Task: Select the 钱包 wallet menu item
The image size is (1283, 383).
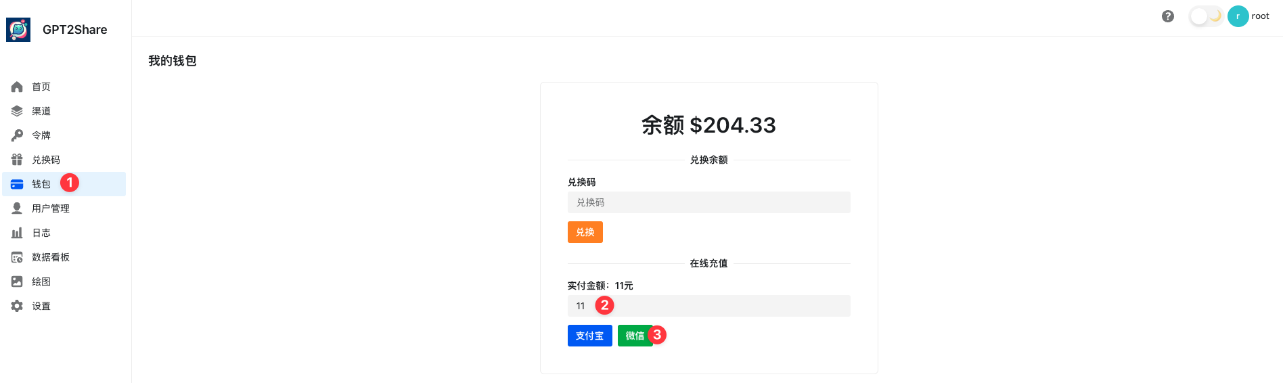Action: click(41, 184)
